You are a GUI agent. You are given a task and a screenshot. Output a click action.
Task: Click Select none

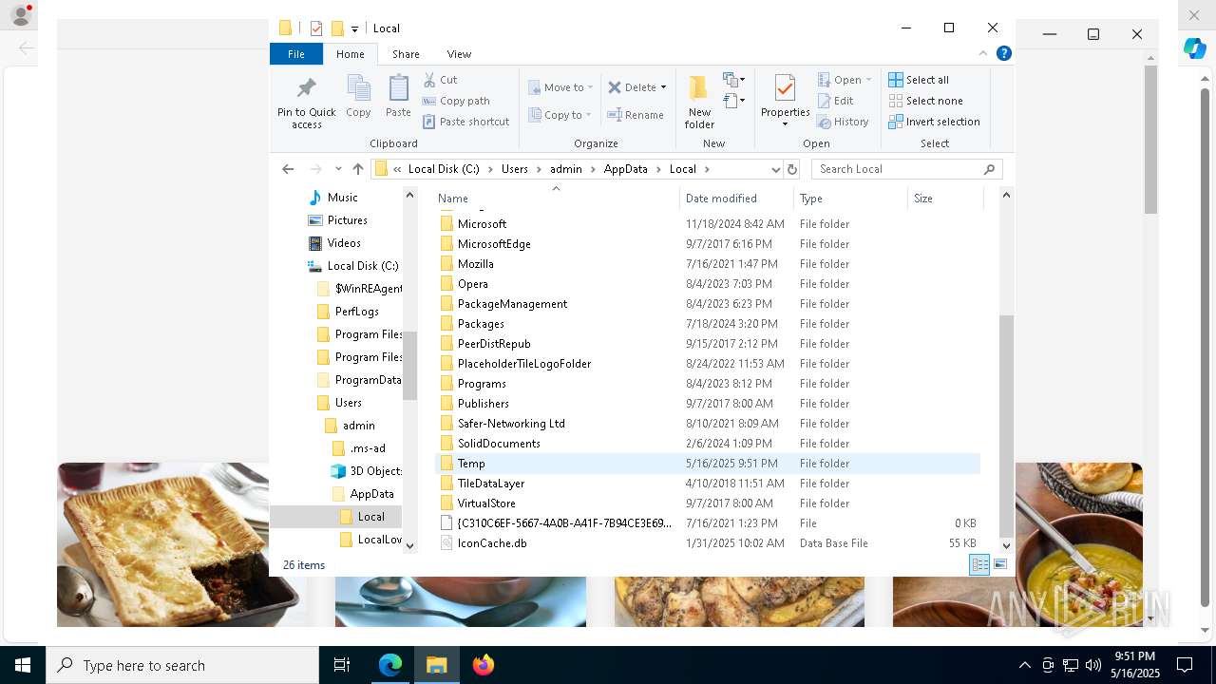click(926, 101)
